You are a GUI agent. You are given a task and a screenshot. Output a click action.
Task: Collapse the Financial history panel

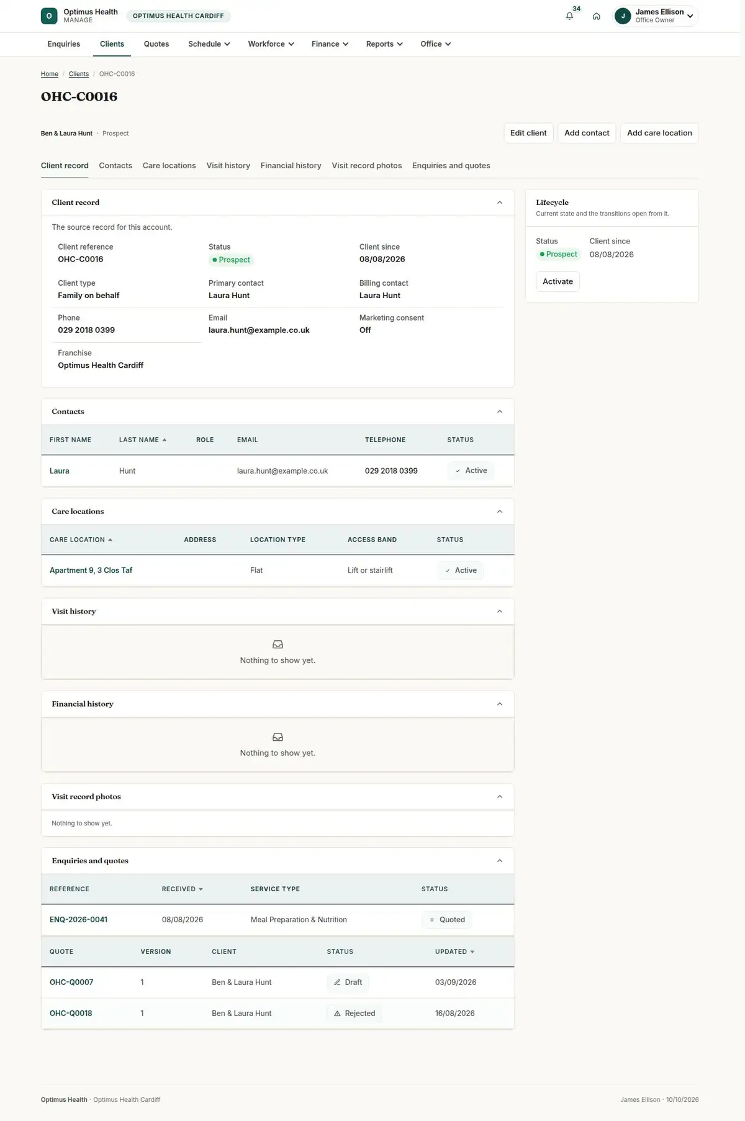pos(500,704)
